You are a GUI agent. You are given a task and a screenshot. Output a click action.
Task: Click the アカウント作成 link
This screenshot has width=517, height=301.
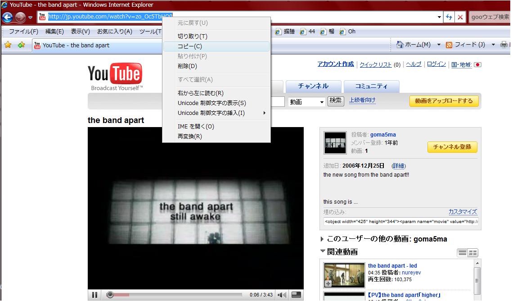(x=336, y=64)
